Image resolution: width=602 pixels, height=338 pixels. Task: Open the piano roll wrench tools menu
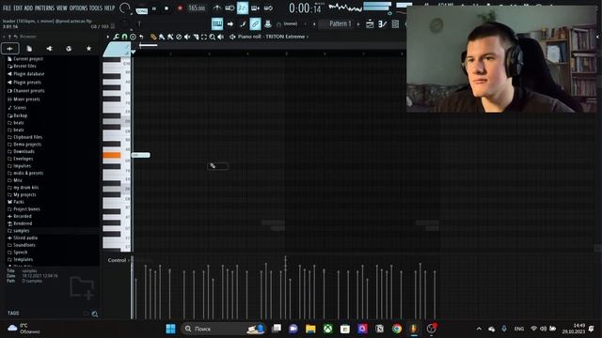click(x=116, y=37)
